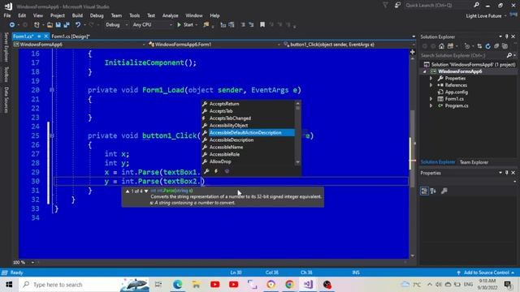This screenshot has width=520, height=292.
Task: Open the Analyze menu
Action: [170, 15]
